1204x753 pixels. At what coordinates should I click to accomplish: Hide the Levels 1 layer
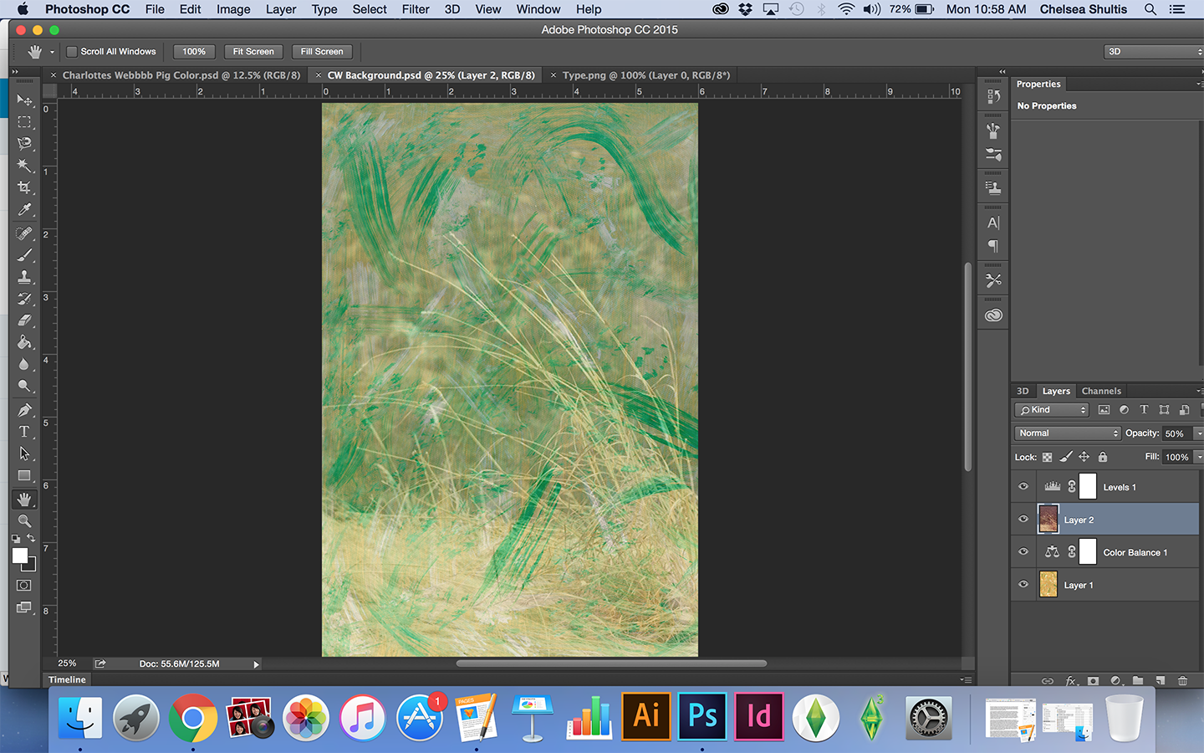[x=1023, y=486]
